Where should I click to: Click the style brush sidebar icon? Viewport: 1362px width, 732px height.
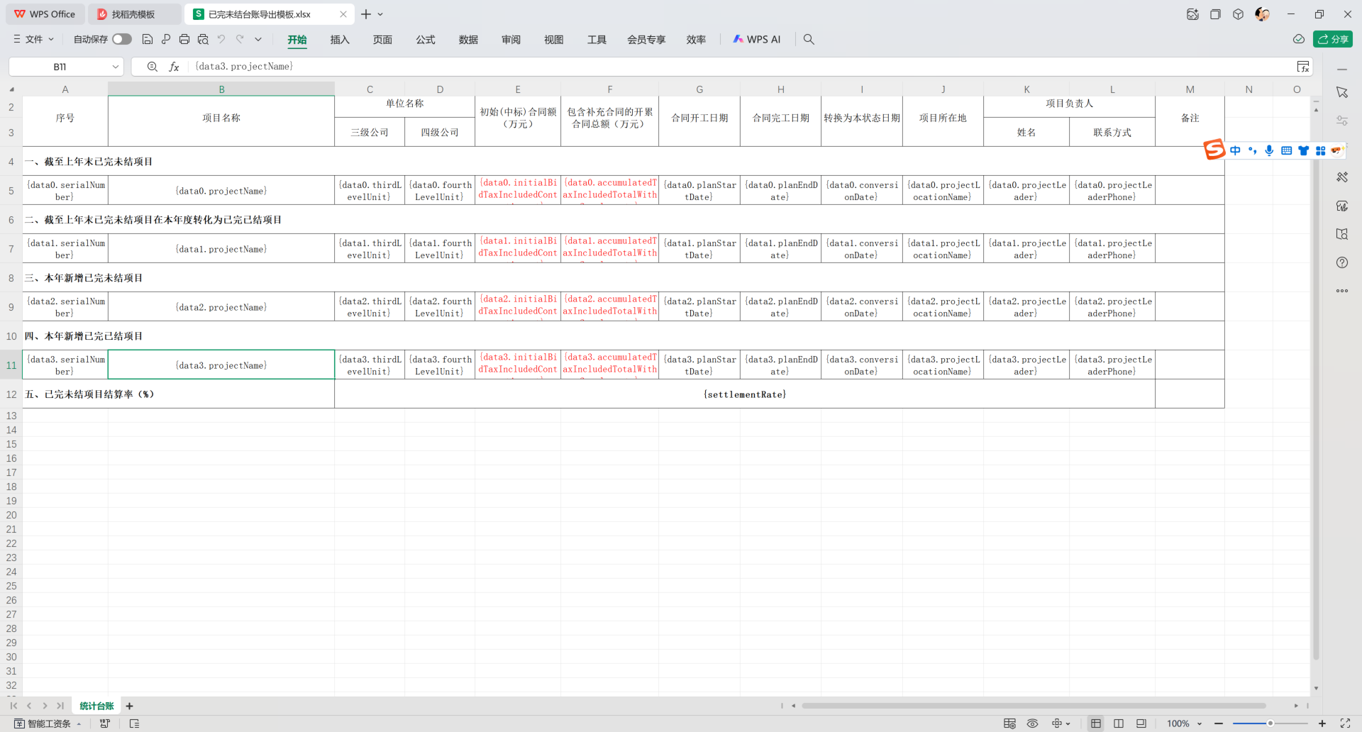pos(1342,177)
